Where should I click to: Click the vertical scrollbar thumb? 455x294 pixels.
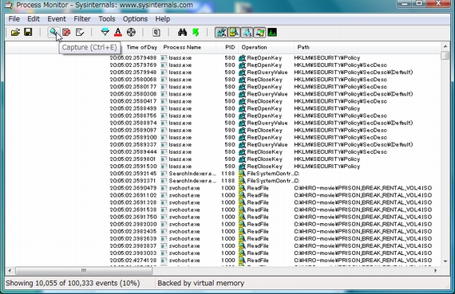(x=445, y=55)
